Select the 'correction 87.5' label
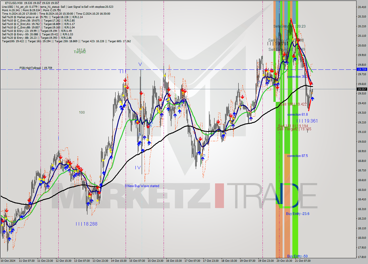This screenshot has width=368, height=264. click(x=298, y=156)
